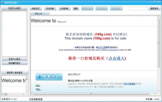
Task: Click main page vertical scrollbar thumb
Action: click(158, 43)
